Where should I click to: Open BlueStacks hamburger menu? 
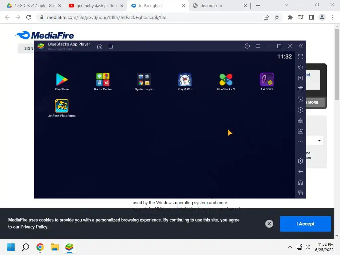258,46
